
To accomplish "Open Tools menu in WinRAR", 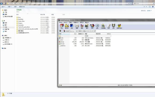I will click(x=71, y=22).
